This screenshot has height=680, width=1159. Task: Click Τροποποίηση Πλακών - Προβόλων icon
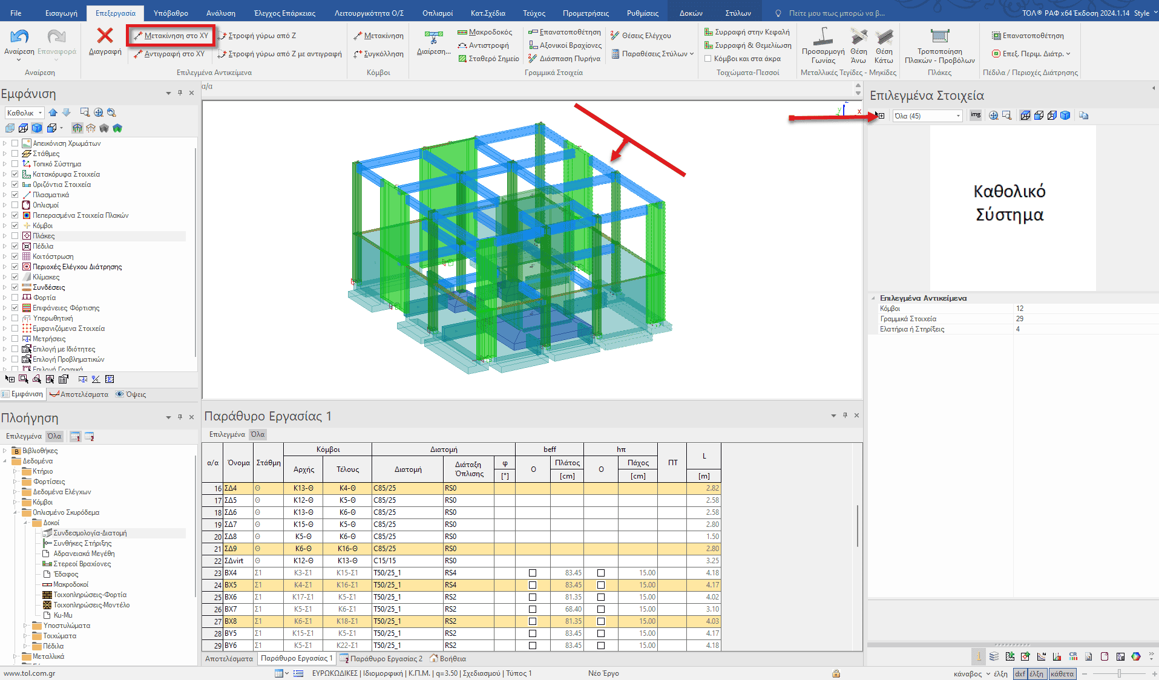coord(939,38)
